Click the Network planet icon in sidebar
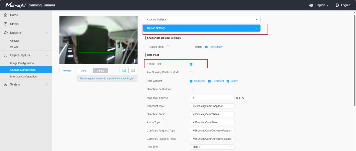 click(x=5, y=33)
